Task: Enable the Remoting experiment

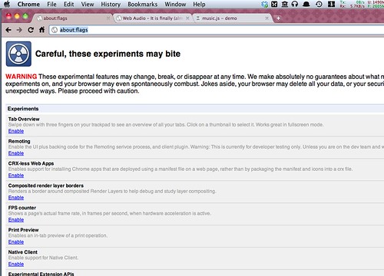Action: 16,153
